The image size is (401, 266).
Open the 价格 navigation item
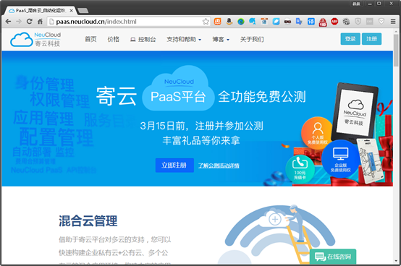point(114,39)
